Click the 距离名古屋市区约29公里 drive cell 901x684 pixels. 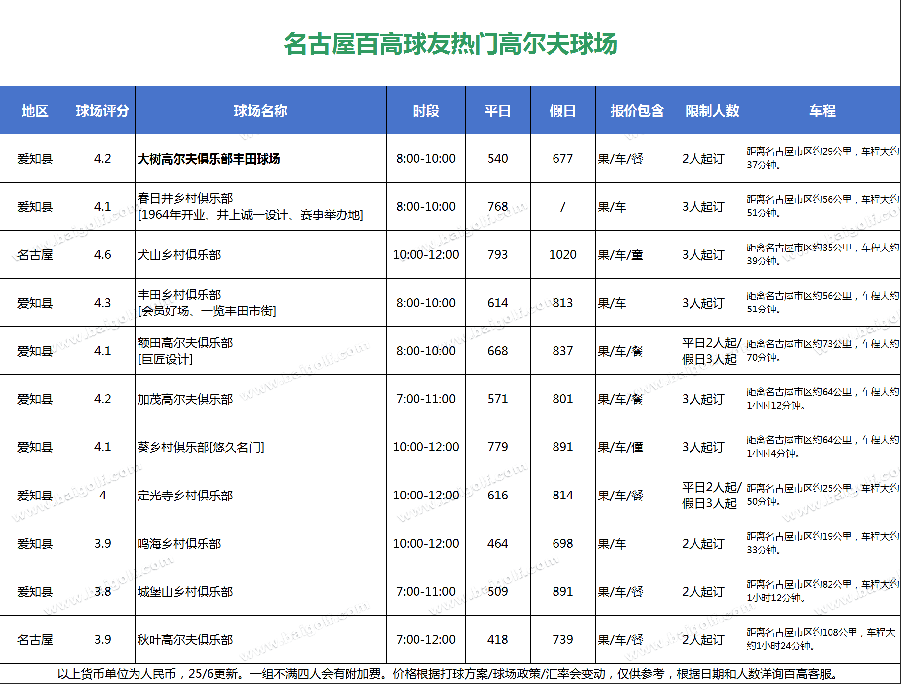(823, 158)
